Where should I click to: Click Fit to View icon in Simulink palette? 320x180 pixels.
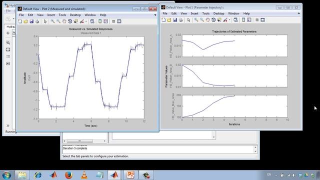8,49
